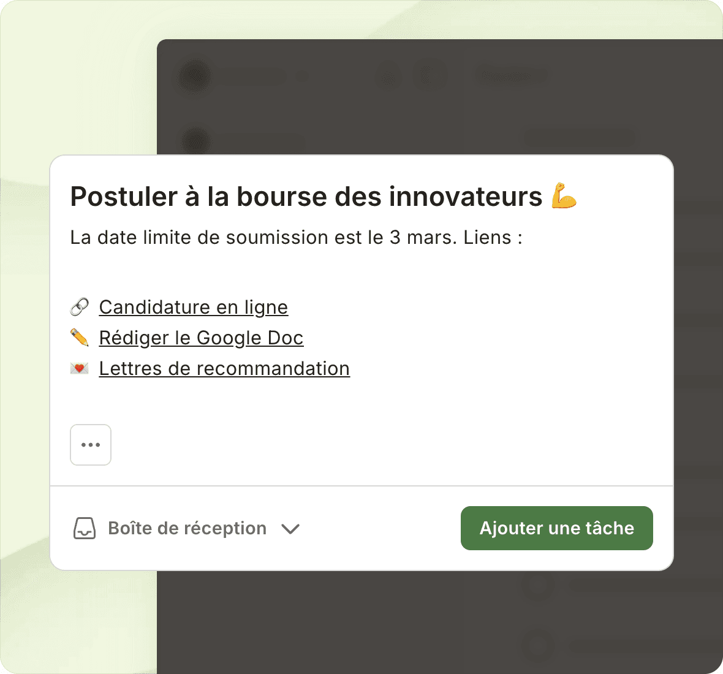723x674 pixels.
Task: Click the blurred pill button atop dimmed window
Action: click(x=511, y=75)
